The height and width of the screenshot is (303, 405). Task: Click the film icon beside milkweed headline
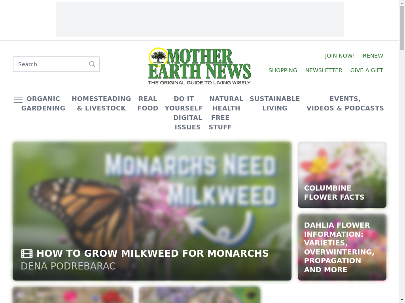(27, 254)
